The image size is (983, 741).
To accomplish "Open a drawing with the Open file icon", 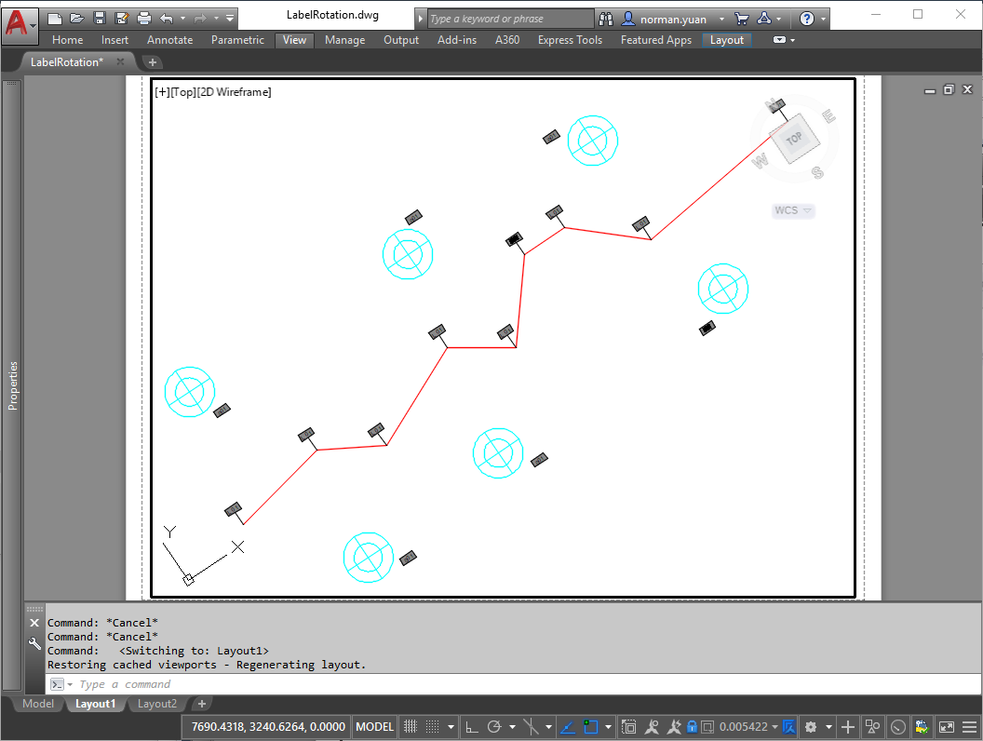I will point(78,18).
